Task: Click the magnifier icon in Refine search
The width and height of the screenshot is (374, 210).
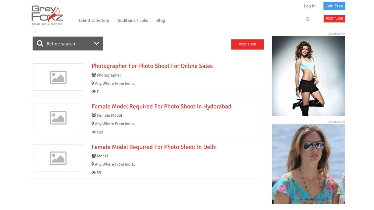Action: 40,43
